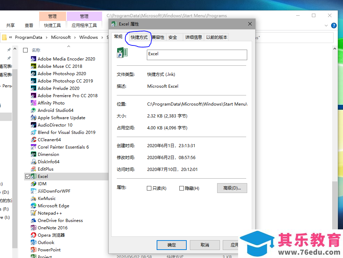This screenshot has width=343, height=258.
Task: Switch to the 兼容性 tab
Action: pyautogui.click(x=158, y=37)
